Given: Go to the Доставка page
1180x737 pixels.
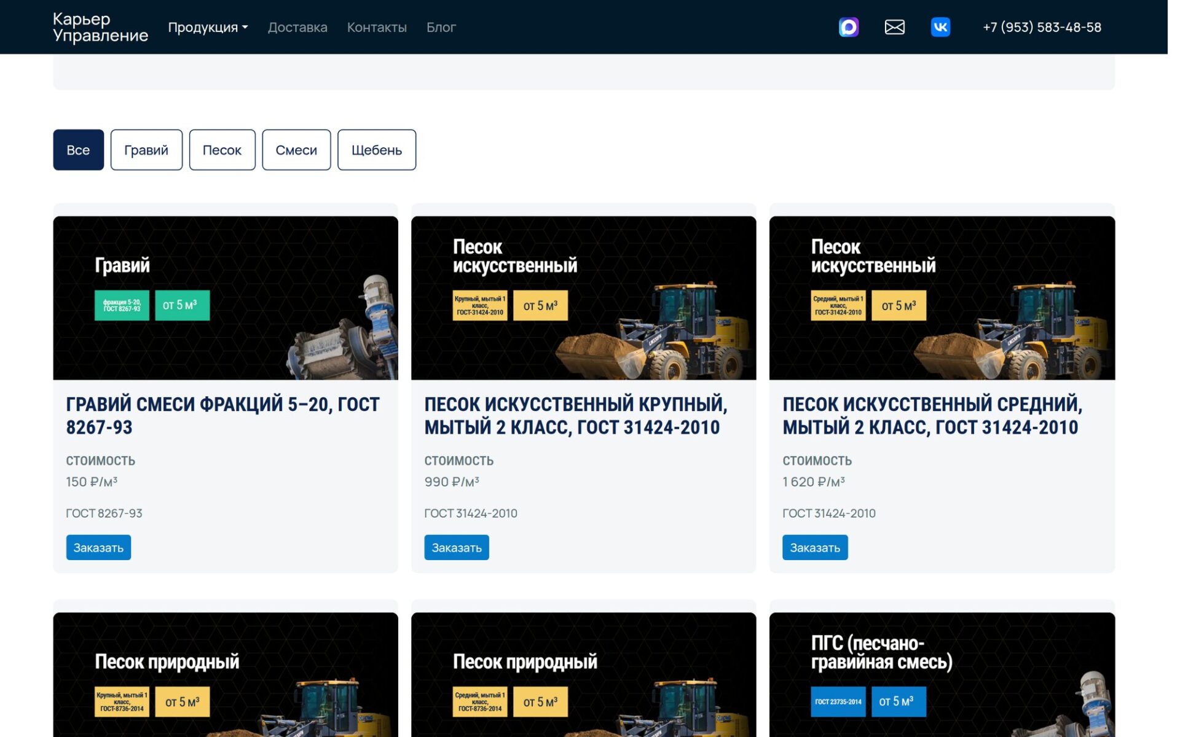Looking at the screenshot, I should (297, 27).
